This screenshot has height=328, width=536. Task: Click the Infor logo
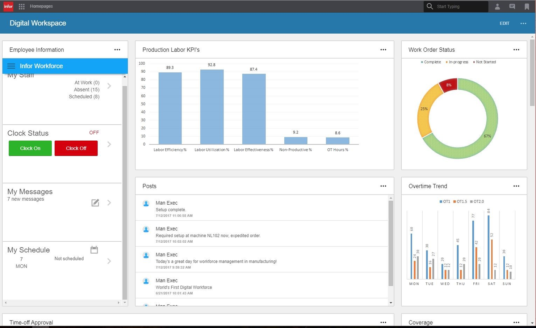point(8,6)
